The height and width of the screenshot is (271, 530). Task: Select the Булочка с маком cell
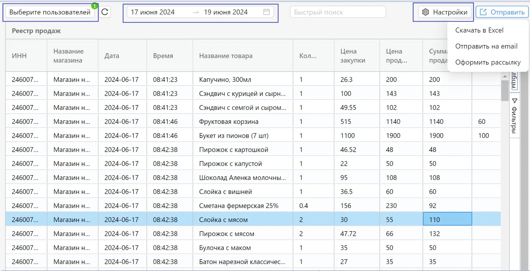point(243,248)
